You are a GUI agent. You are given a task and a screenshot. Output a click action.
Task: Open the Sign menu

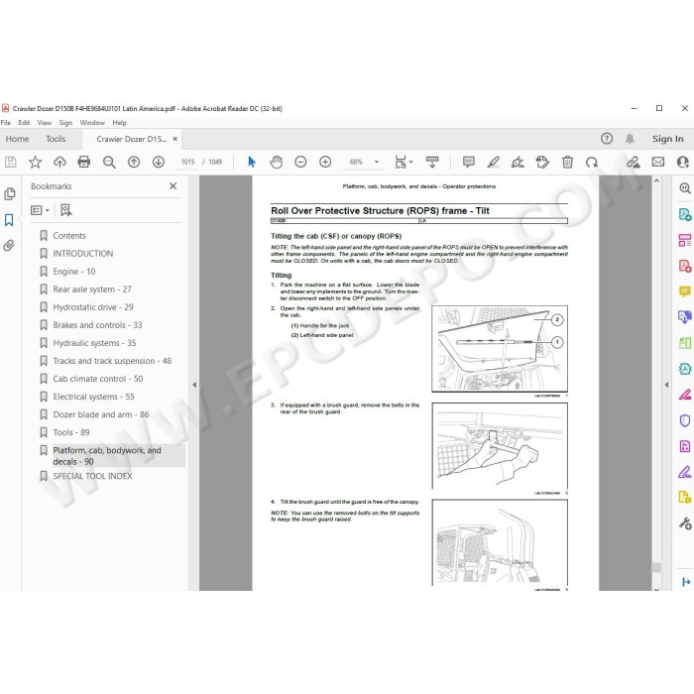point(65,123)
